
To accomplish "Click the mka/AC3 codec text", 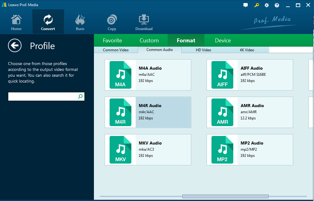I will [x=146, y=149].
